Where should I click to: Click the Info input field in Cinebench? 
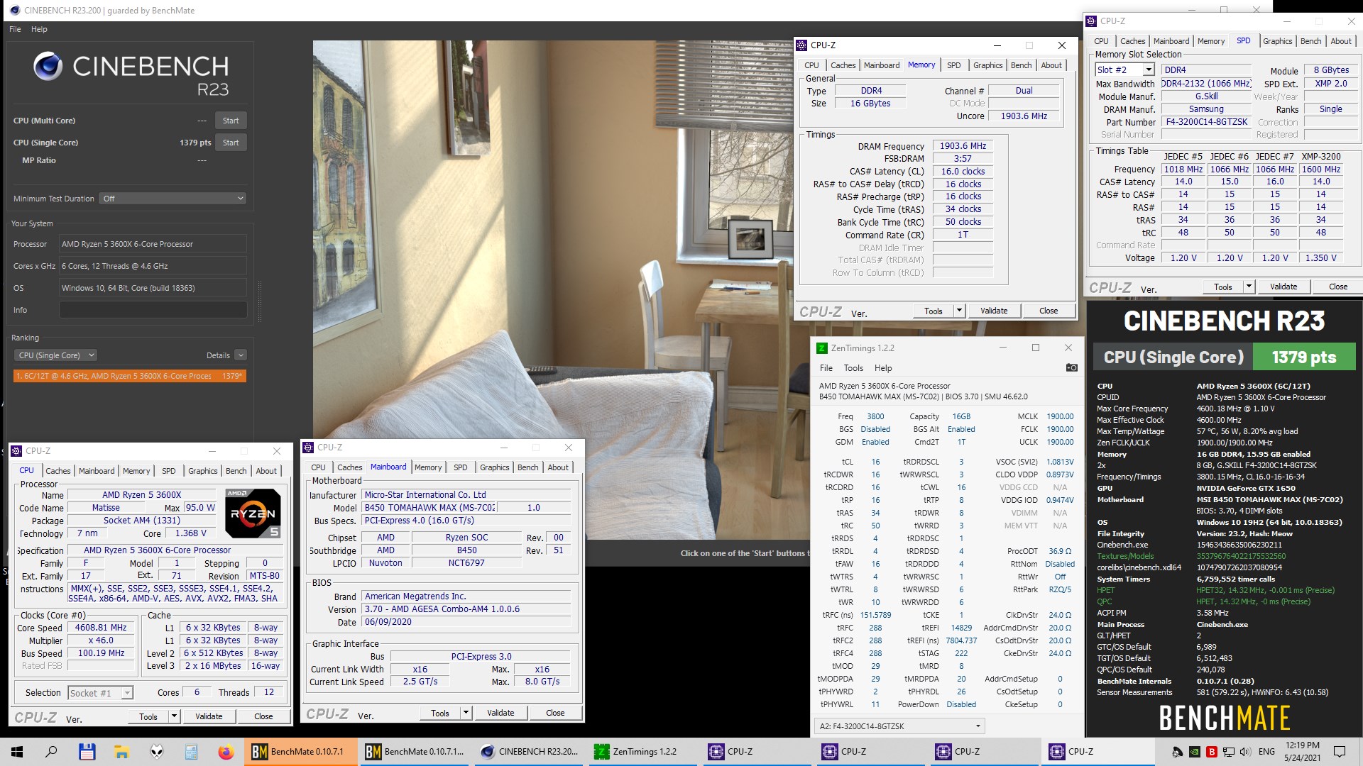pyautogui.click(x=153, y=310)
